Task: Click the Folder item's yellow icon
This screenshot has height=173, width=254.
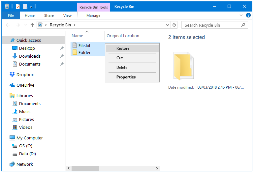Action: [75, 52]
